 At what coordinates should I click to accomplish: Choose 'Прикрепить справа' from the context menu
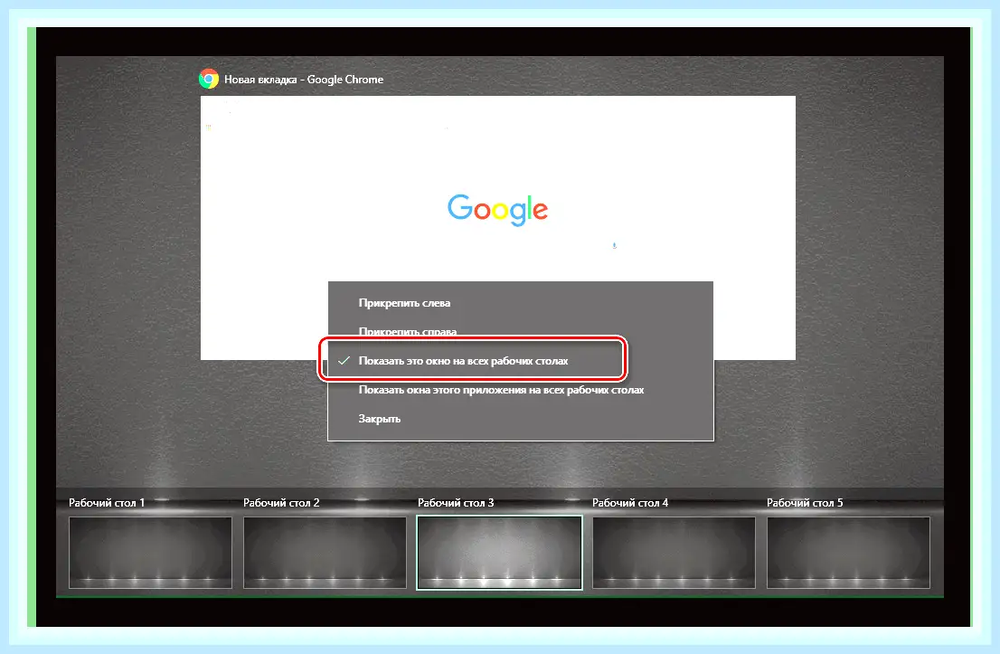click(x=521, y=330)
